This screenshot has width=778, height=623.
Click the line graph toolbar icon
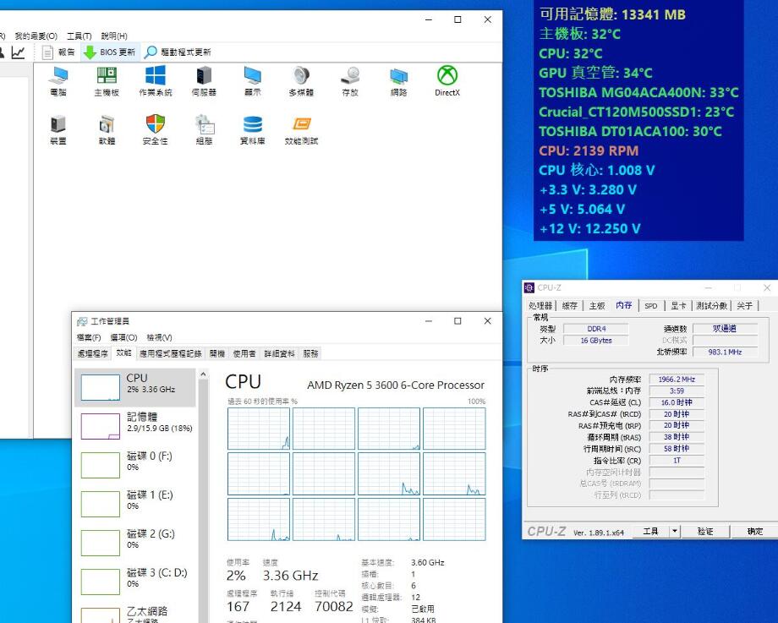19,52
